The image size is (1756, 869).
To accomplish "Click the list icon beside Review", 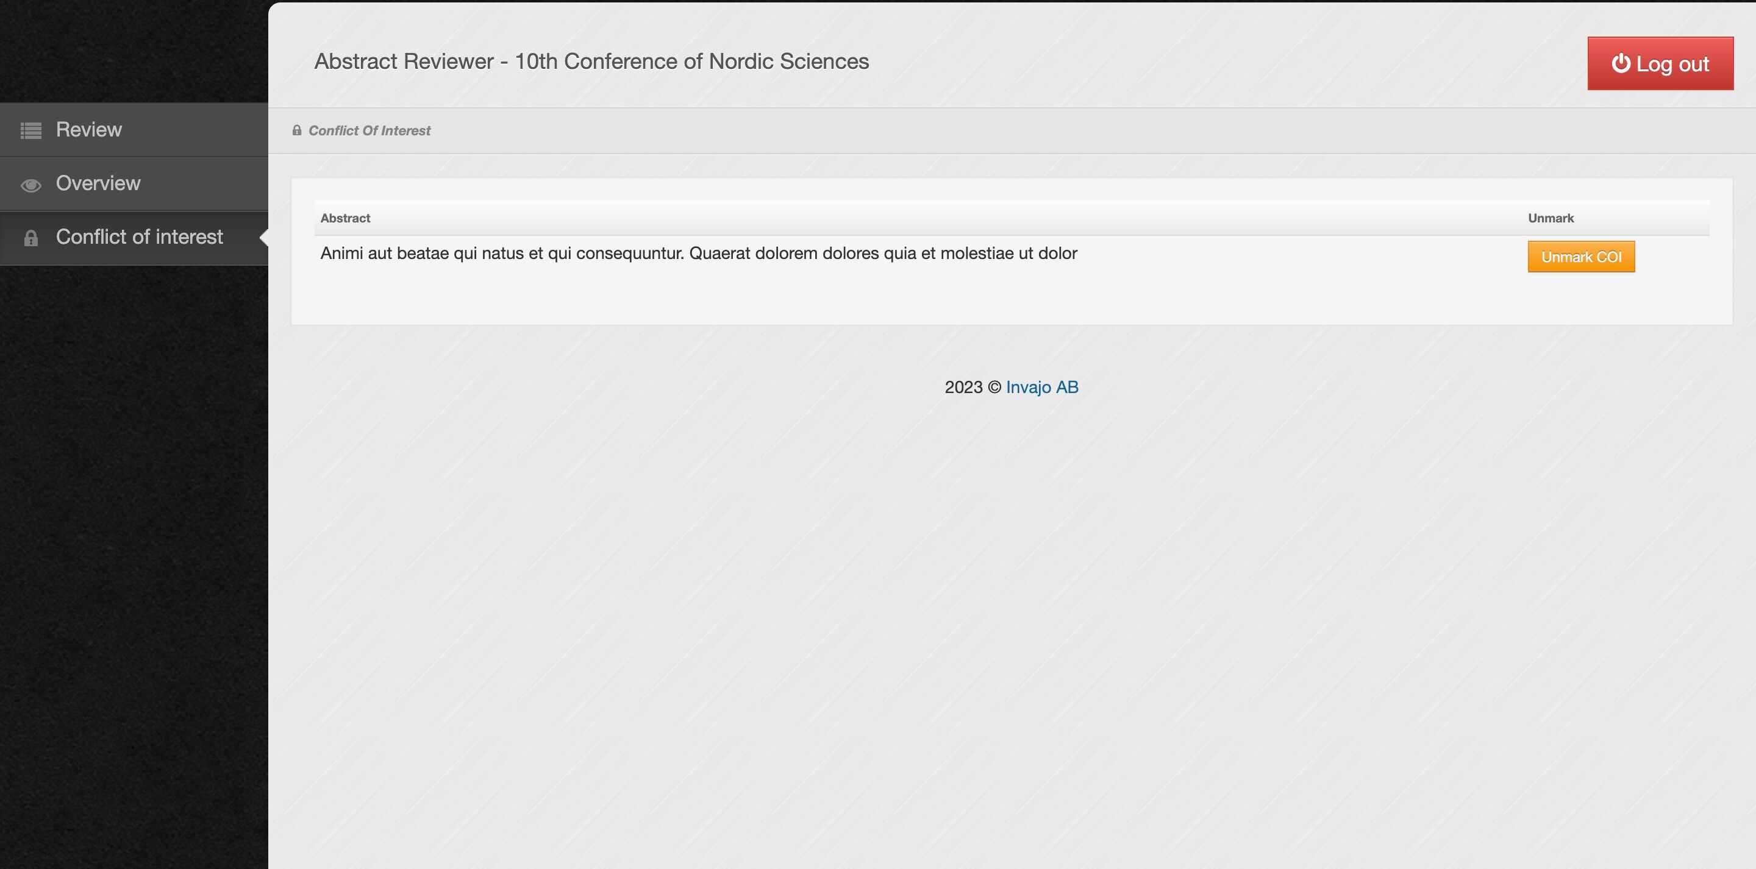I will tap(30, 130).
